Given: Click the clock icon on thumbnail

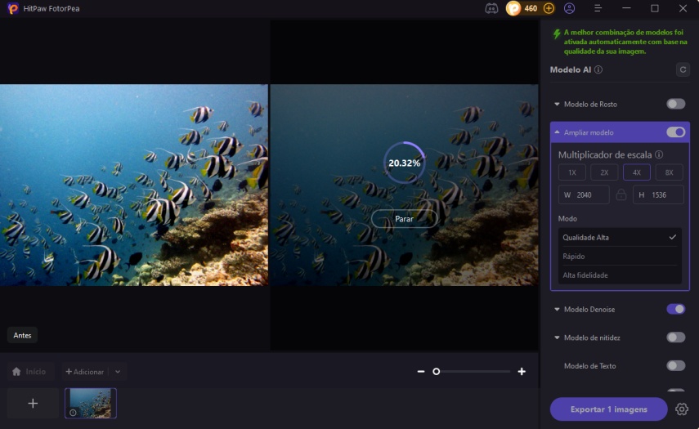Looking at the screenshot, I should coord(73,413).
